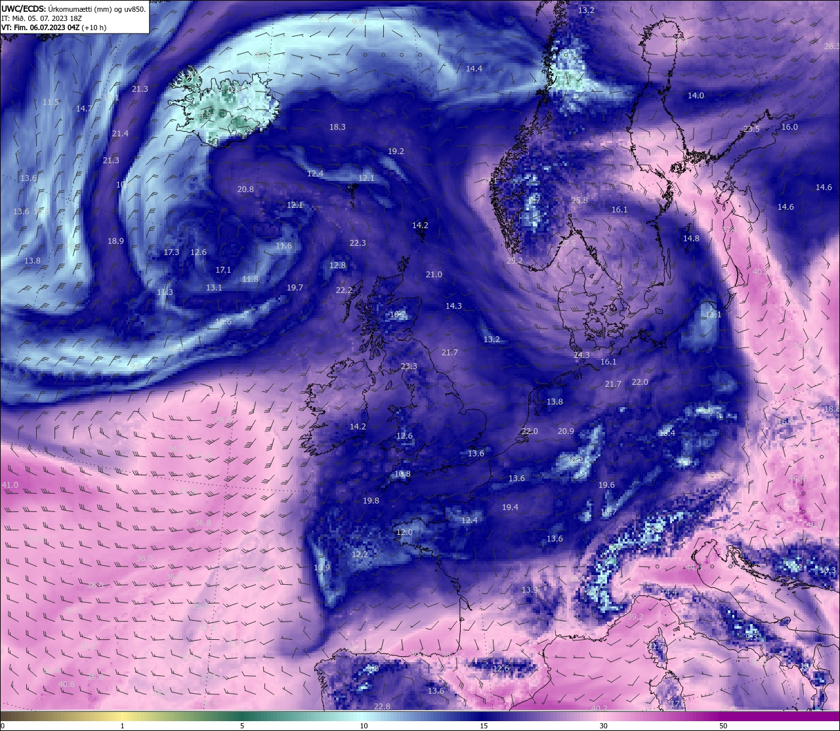Click the 10.8 value label

(402, 474)
